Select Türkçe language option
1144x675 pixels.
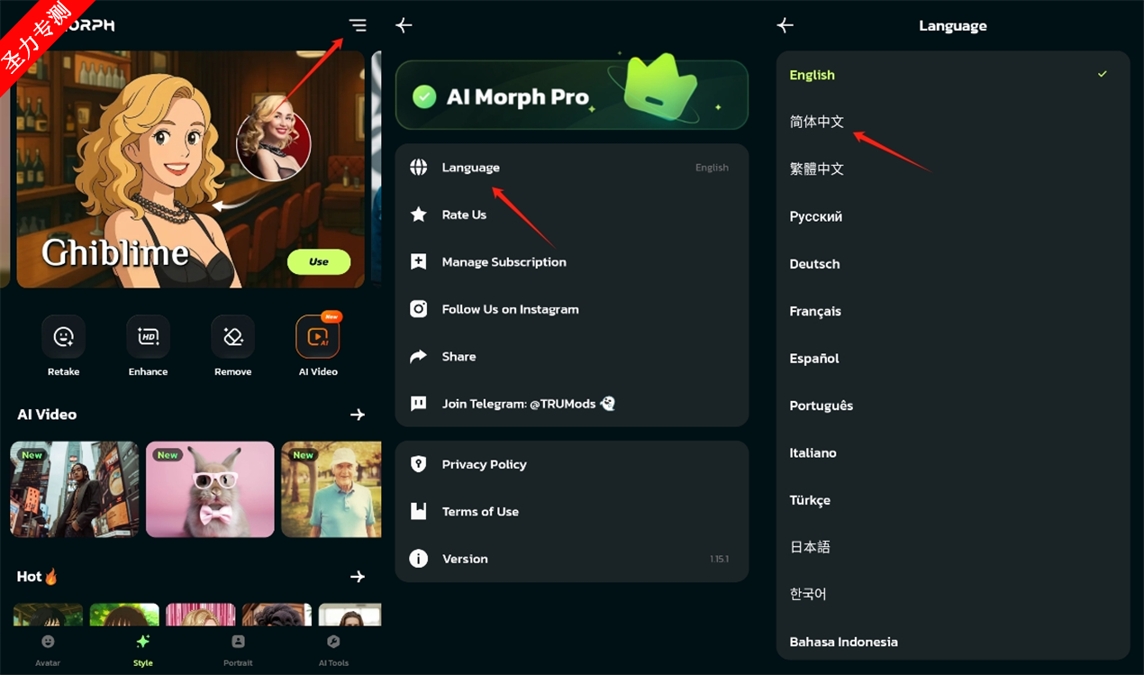pyautogui.click(x=953, y=500)
